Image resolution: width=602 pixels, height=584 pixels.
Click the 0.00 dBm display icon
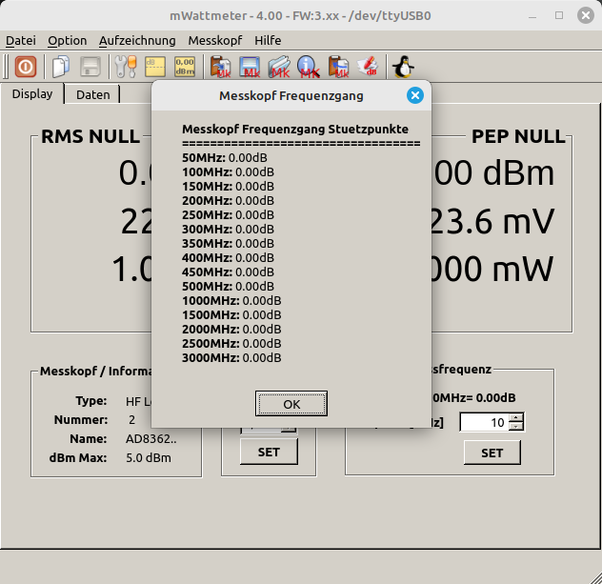click(x=184, y=68)
